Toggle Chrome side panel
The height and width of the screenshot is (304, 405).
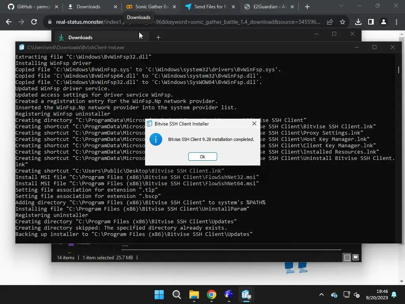(x=371, y=22)
